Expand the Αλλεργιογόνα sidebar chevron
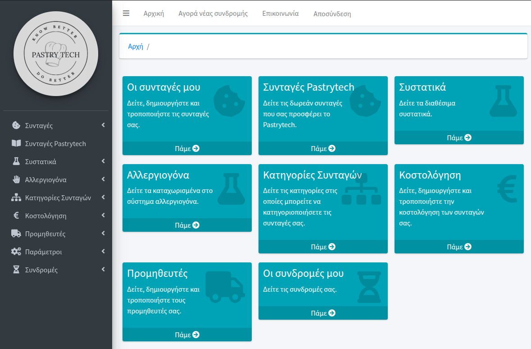The height and width of the screenshot is (349, 531). [103, 179]
